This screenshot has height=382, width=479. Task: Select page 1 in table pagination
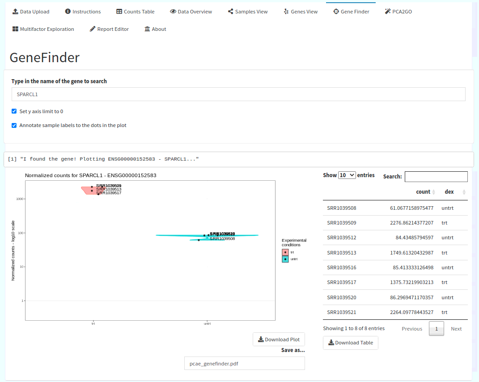click(x=437, y=329)
